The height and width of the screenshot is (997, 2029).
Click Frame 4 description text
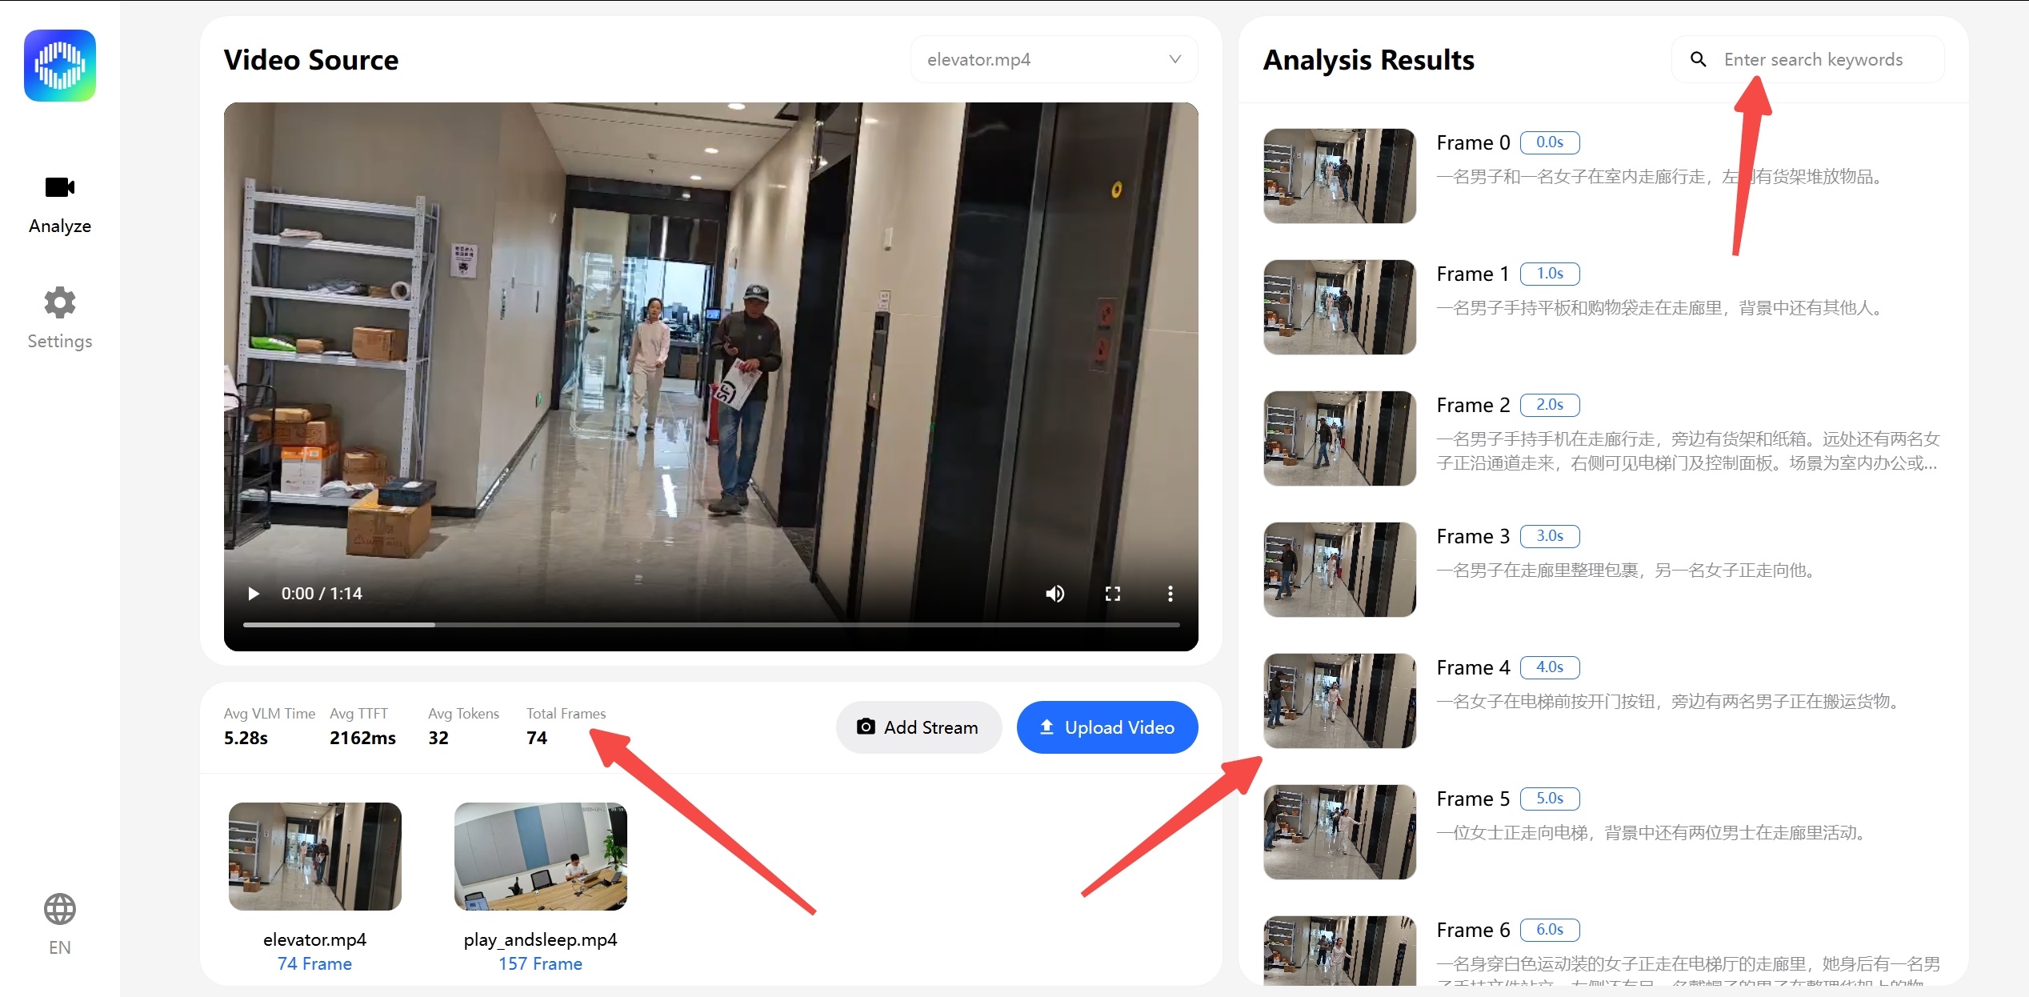click(1671, 702)
